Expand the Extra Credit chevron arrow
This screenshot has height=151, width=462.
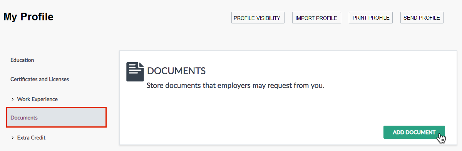coord(13,138)
